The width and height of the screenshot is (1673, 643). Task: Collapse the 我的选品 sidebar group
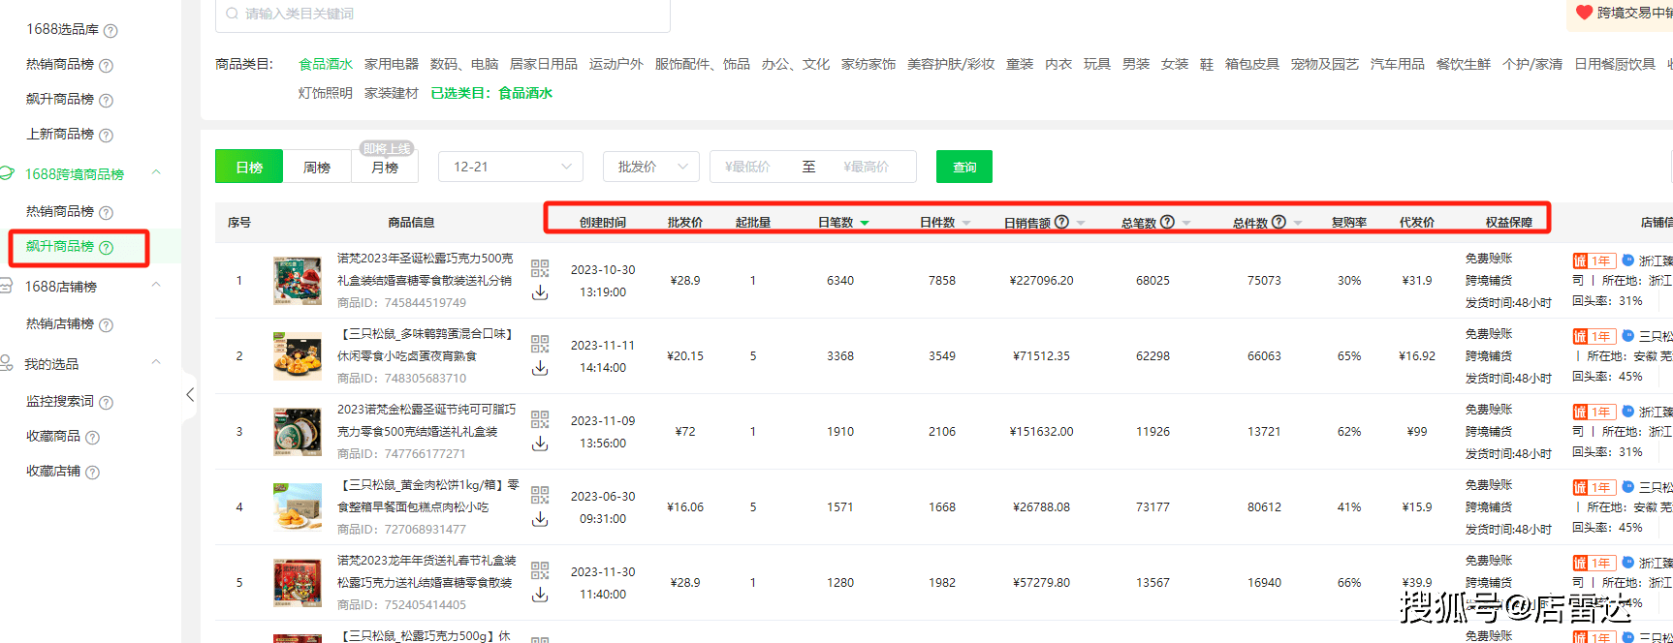tap(156, 363)
